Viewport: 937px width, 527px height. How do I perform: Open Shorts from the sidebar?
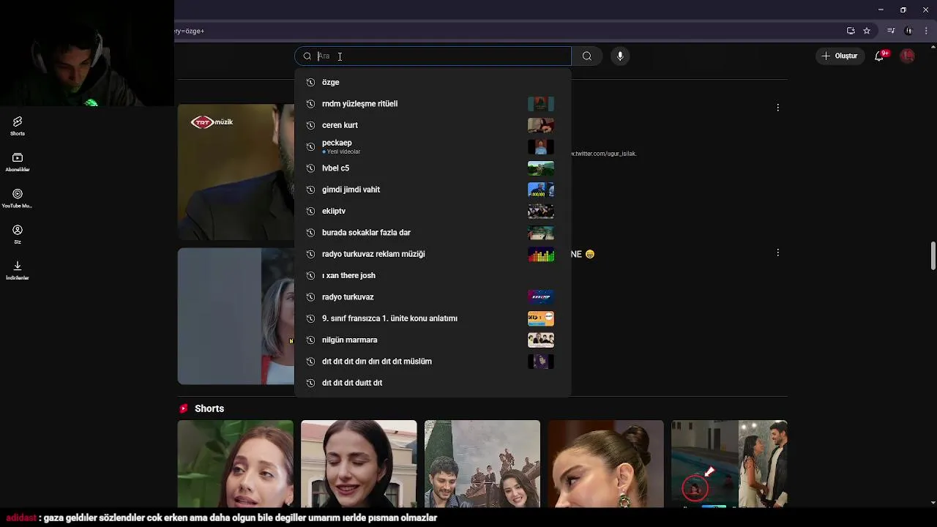(x=18, y=126)
